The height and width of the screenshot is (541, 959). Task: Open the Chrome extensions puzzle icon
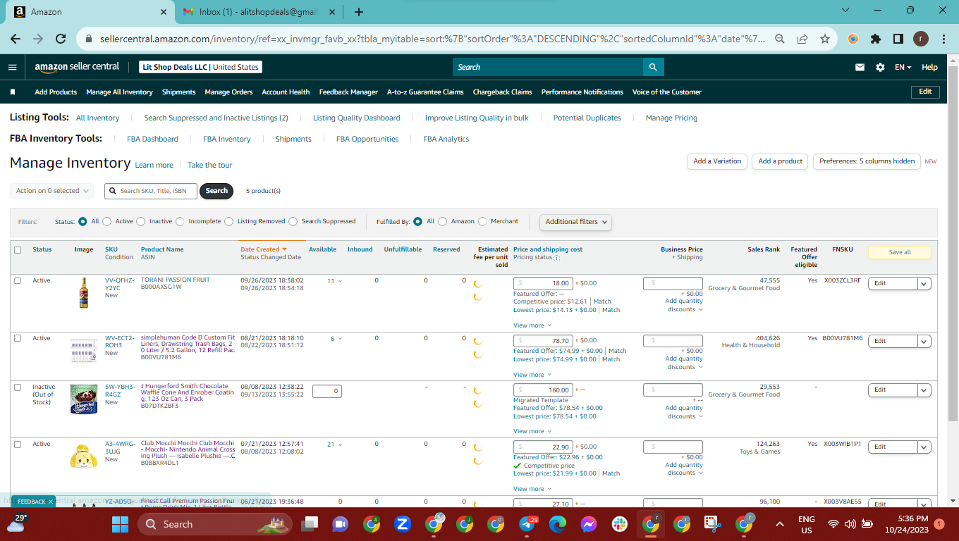pyautogui.click(x=876, y=39)
